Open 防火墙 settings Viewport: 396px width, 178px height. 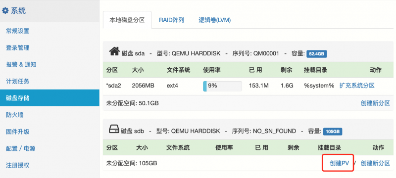coord(15,115)
